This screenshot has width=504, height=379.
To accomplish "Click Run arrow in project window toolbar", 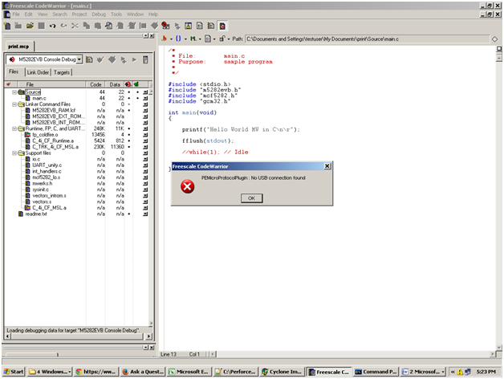I will pos(134,59).
